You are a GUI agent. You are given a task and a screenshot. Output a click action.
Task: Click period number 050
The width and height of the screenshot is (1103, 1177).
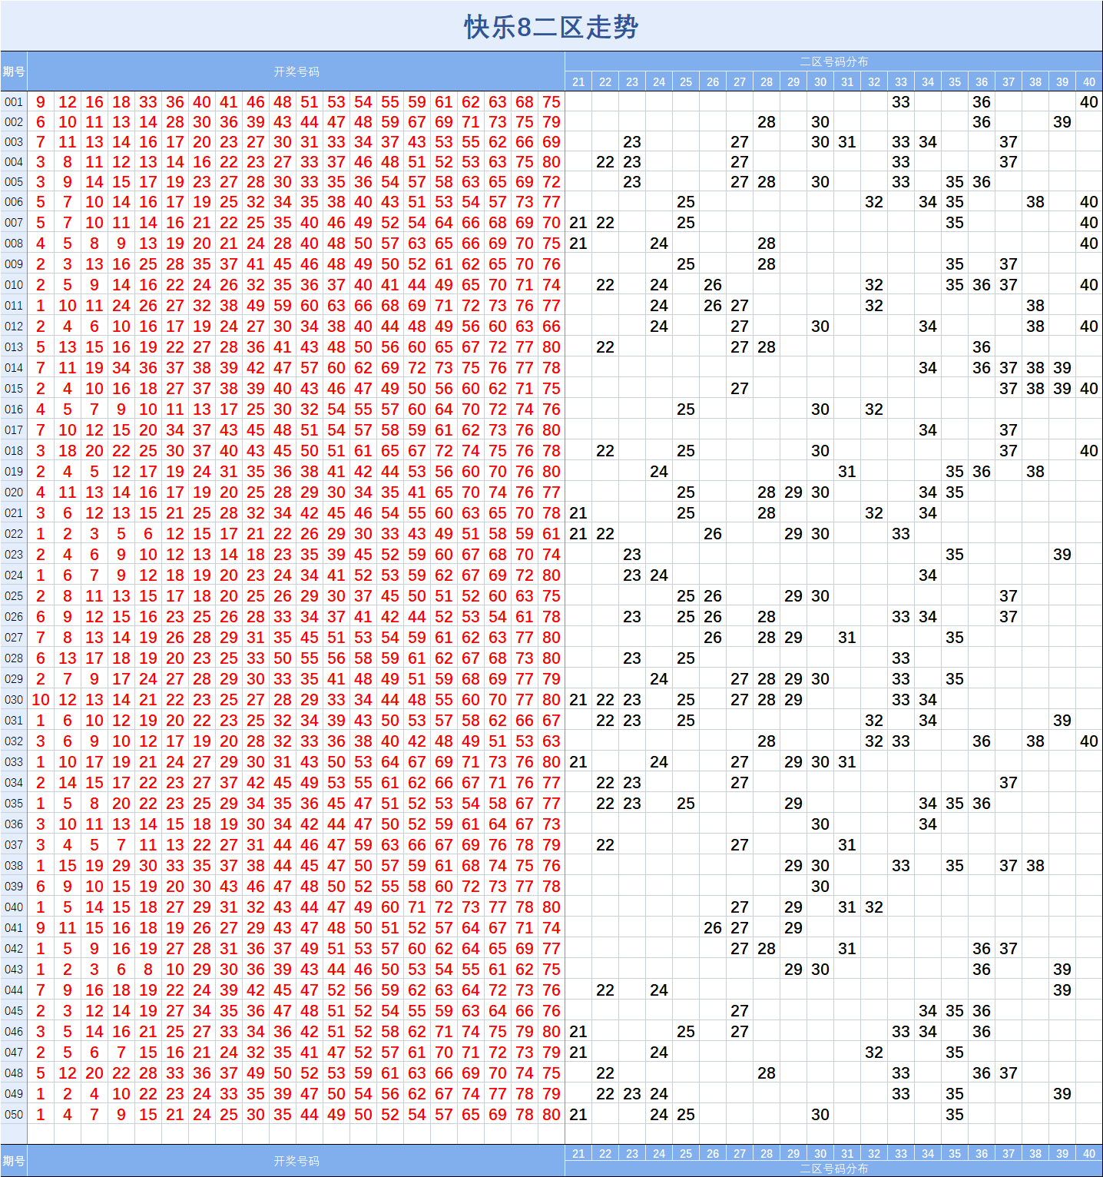click(x=14, y=1115)
